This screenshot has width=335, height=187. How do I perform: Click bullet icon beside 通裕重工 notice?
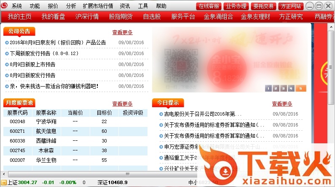161,158
